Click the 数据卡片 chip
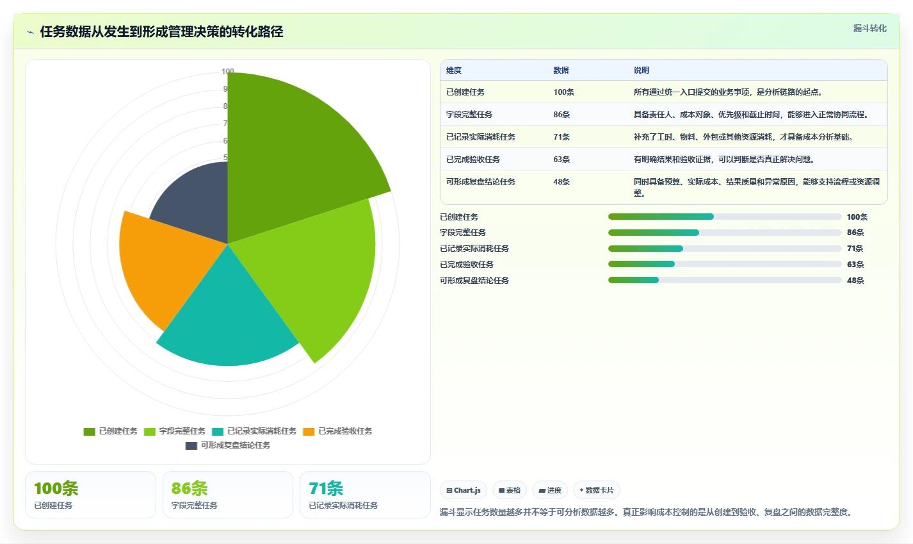Image resolution: width=913 pixels, height=544 pixels. tap(596, 490)
